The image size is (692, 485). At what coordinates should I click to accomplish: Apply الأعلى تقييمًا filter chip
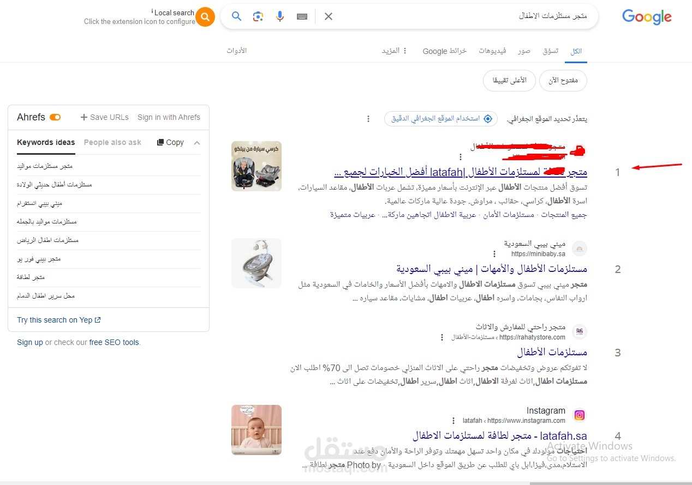point(509,81)
